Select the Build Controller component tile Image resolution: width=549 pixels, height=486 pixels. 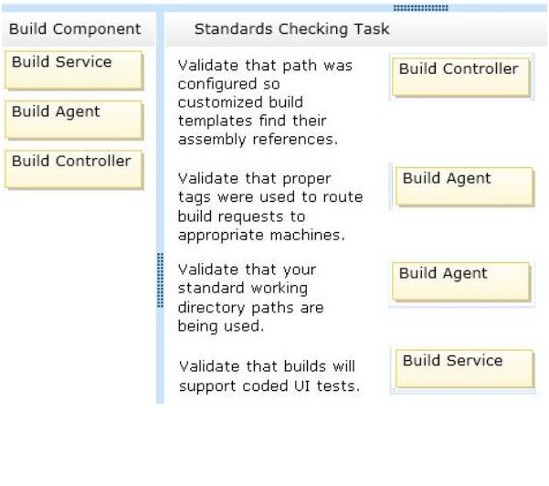tap(74, 170)
